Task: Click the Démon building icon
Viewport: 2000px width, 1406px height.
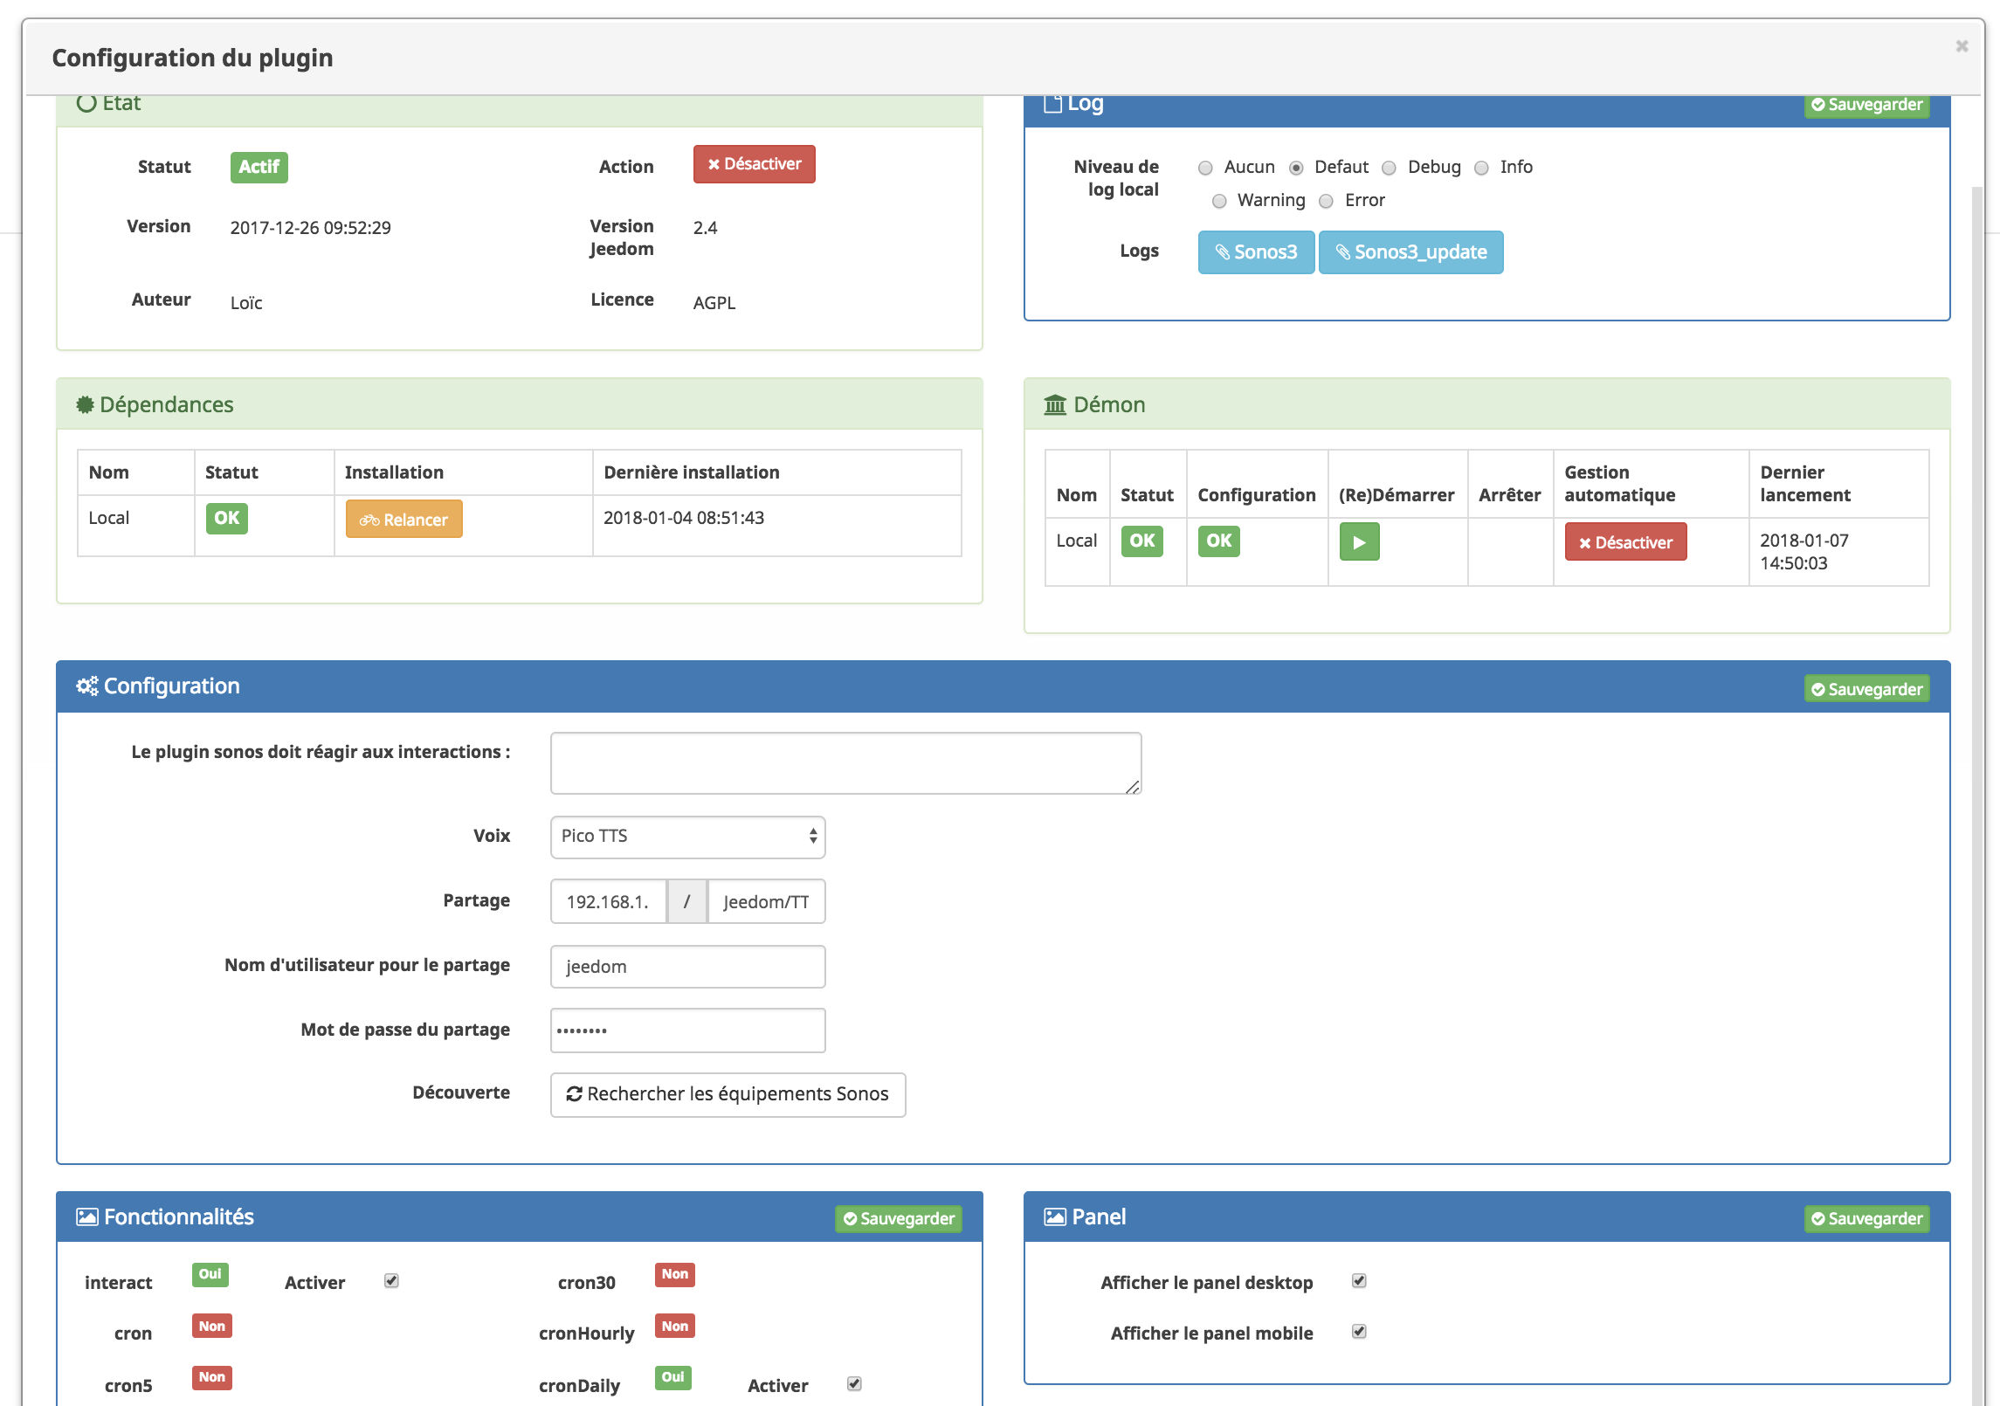Action: point(1055,404)
